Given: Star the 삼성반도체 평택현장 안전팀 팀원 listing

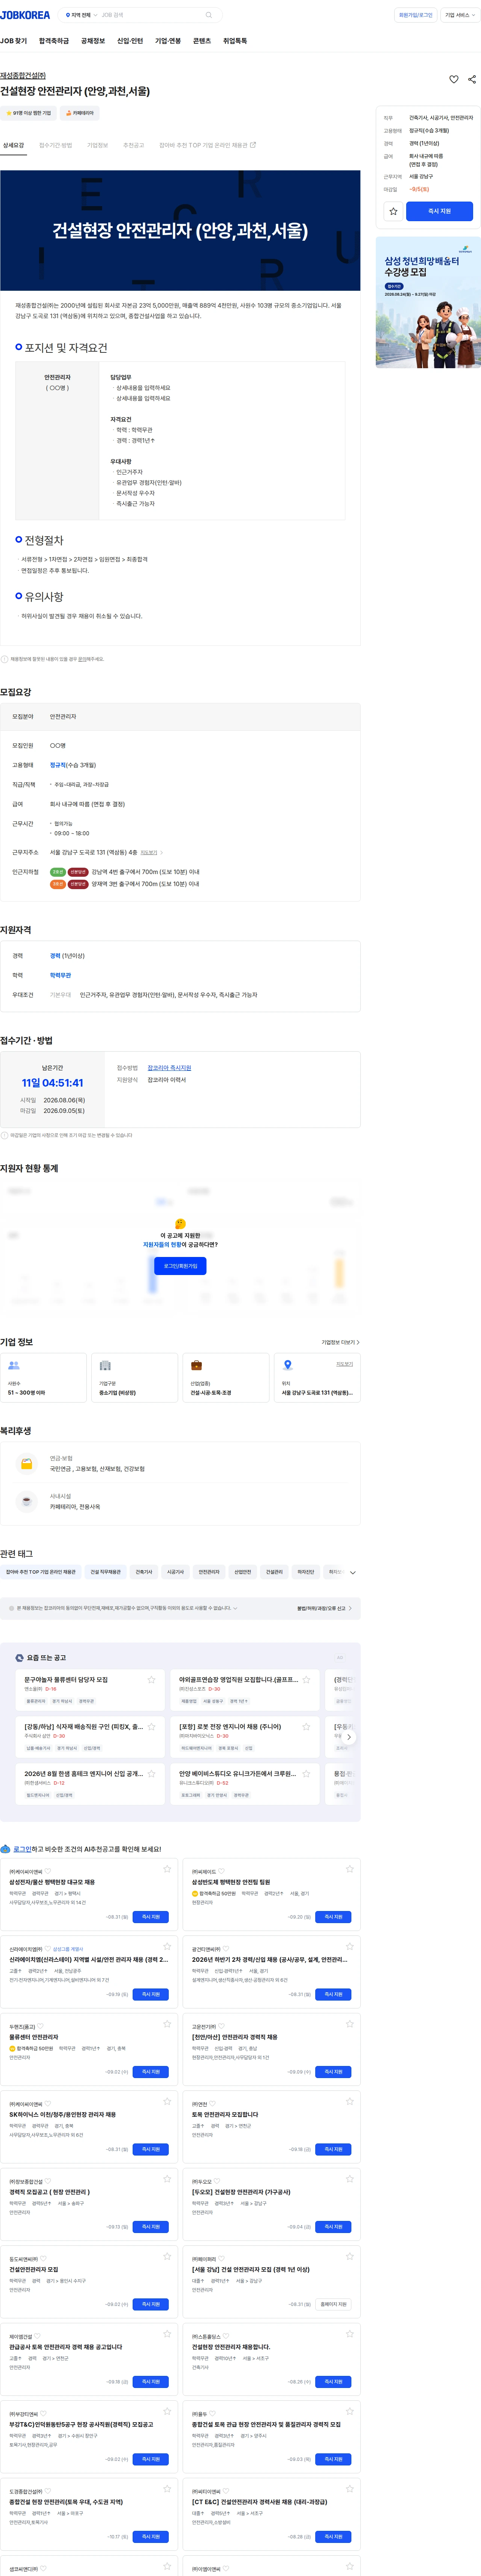Looking at the screenshot, I should [350, 1869].
